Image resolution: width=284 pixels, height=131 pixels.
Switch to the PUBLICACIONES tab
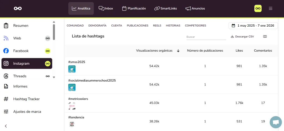(x=138, y=26)
